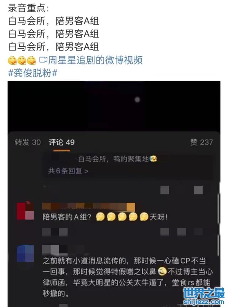Tap the 赞 237 like counter
228x307 pixels.
click(x=201, y=142)
